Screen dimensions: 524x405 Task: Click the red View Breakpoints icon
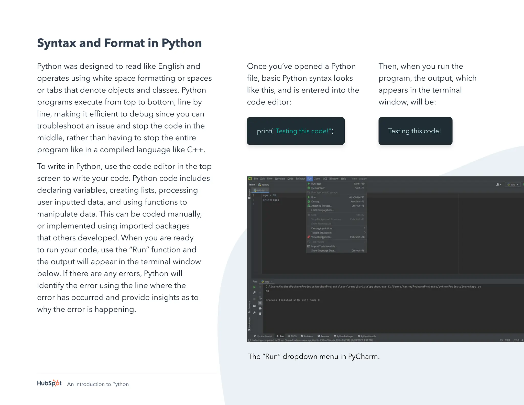point(309,237)
